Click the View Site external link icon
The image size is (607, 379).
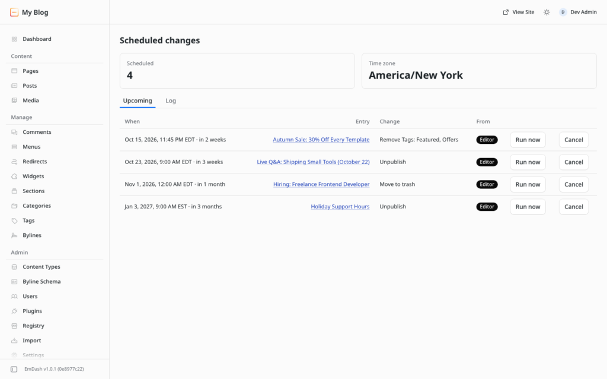click(x=506, y=12)
